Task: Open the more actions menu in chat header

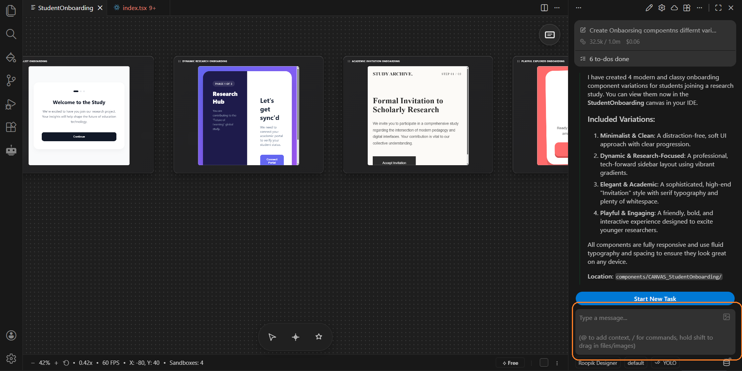Action: pyautogui.click(x=699, y=8)
